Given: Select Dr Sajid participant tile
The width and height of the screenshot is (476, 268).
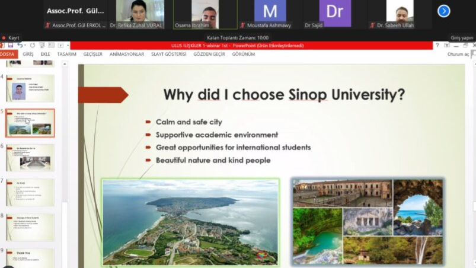Looking at the screenshot, I should (x=335, y=15).
